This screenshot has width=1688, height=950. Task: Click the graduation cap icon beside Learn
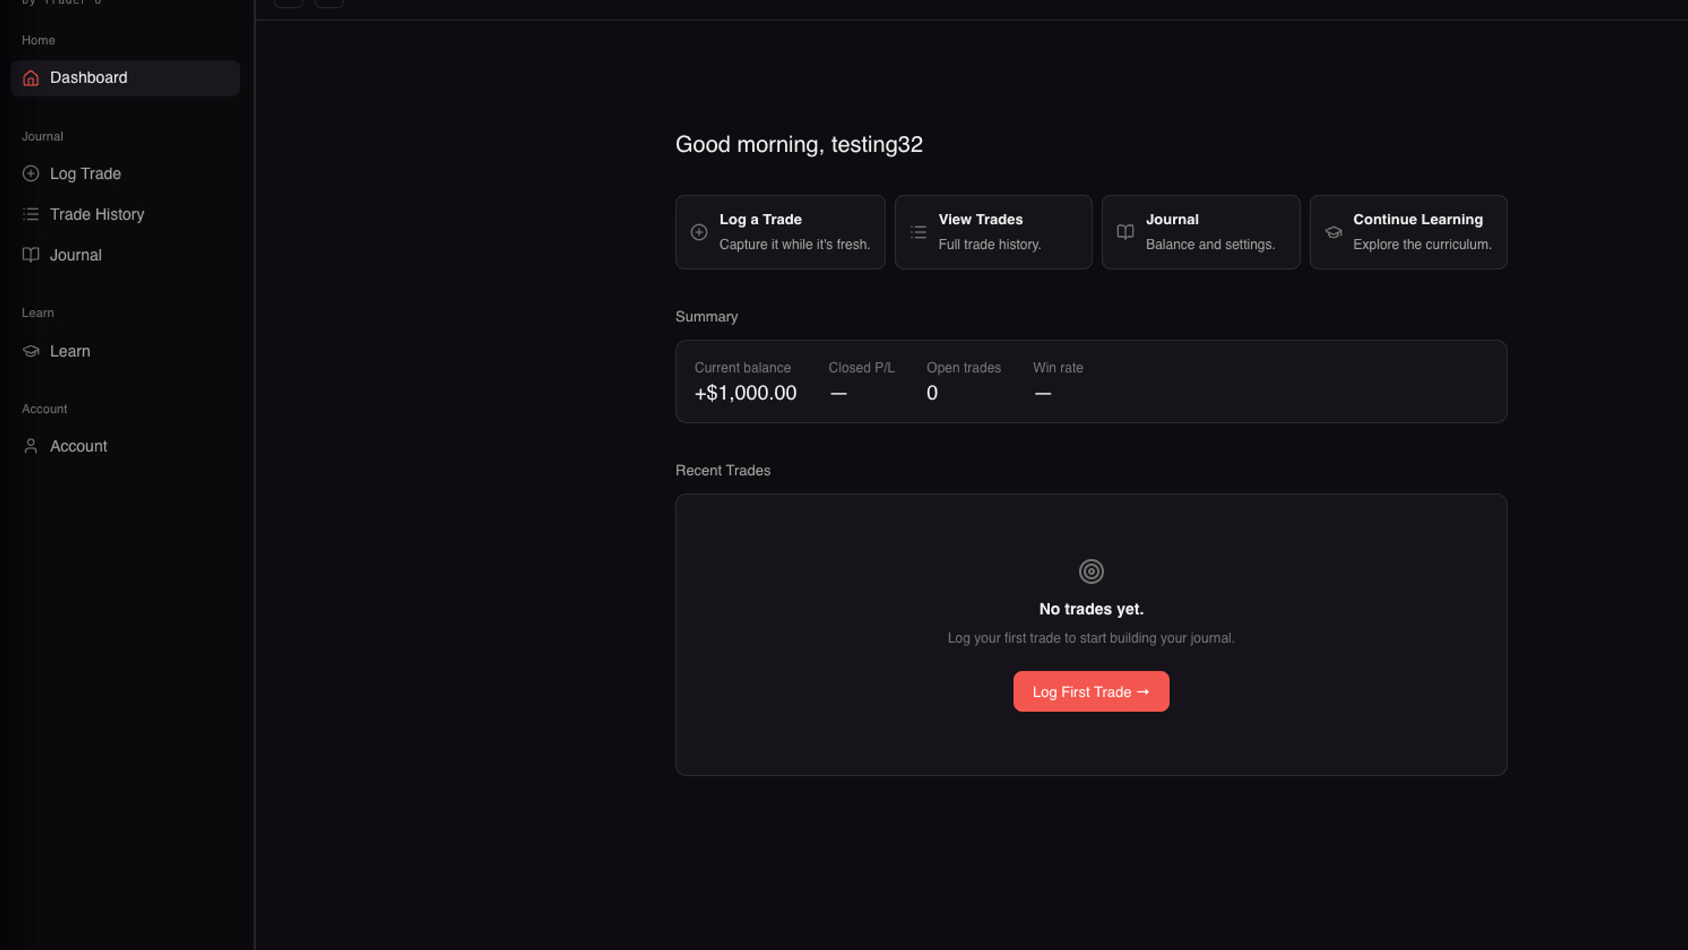coord(31,351)
